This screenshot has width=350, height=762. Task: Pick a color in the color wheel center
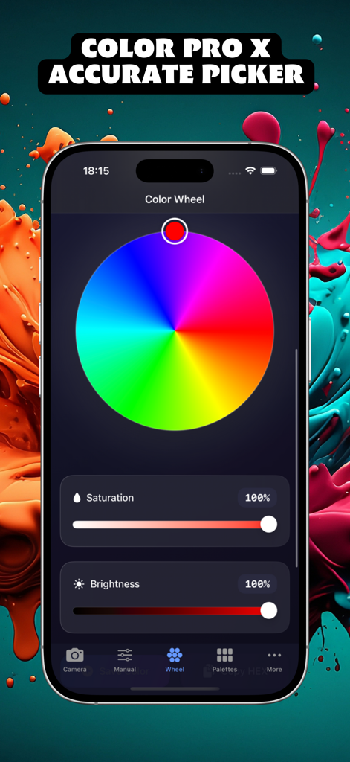tap(175, 331)
